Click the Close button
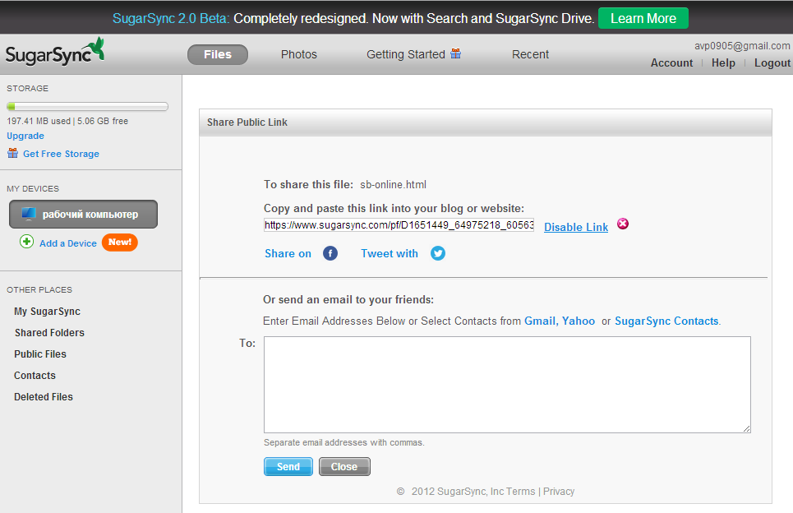The width and height of the screenshot is (793, 513). pyautogui.click(x=344, y=466)
